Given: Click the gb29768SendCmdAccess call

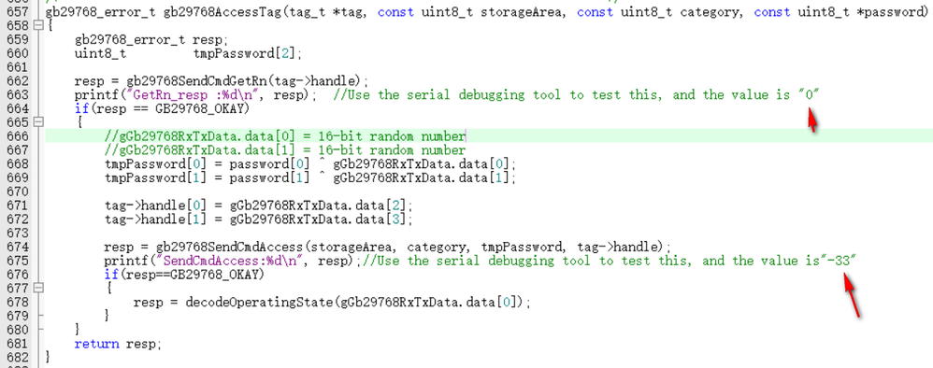Looking at the screenshot, I should coord(413,247).
